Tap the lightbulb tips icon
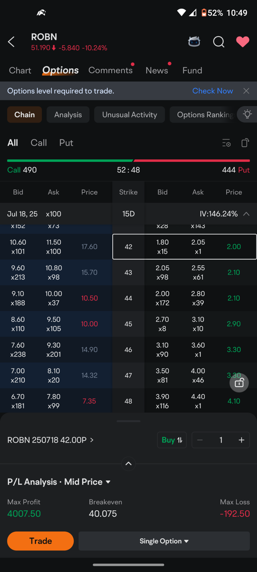 [247, 114]
